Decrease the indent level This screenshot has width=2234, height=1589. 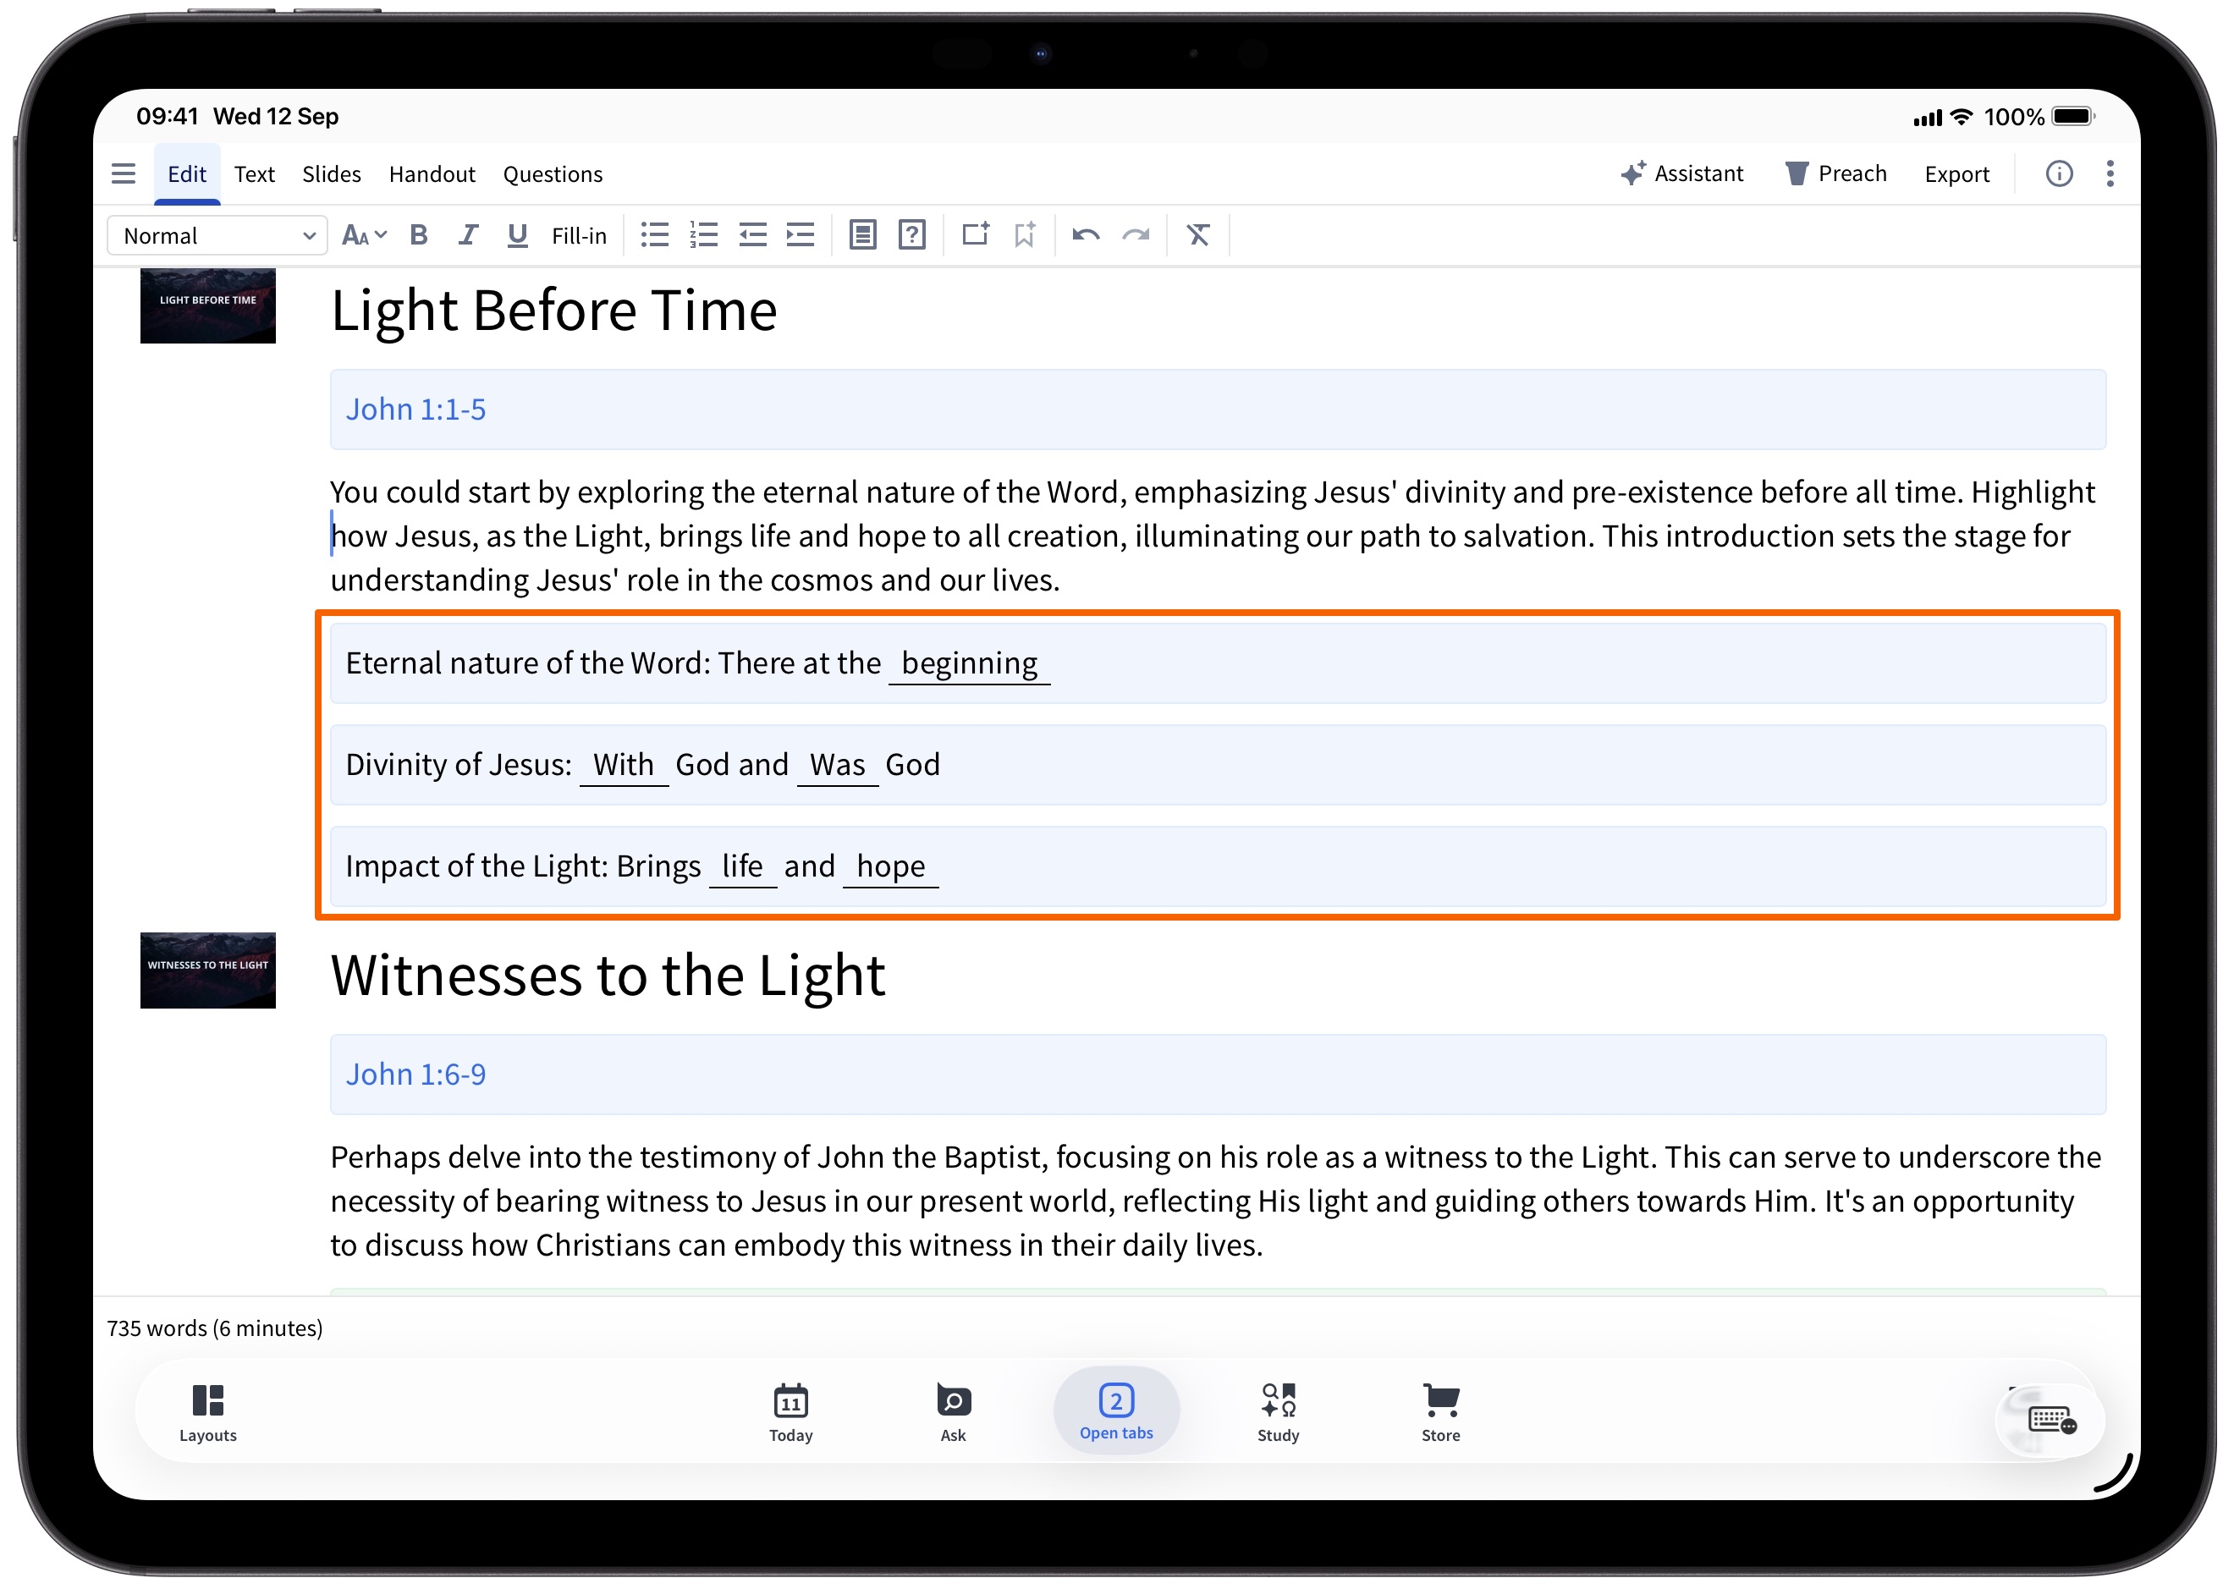[x=752, y=235]
